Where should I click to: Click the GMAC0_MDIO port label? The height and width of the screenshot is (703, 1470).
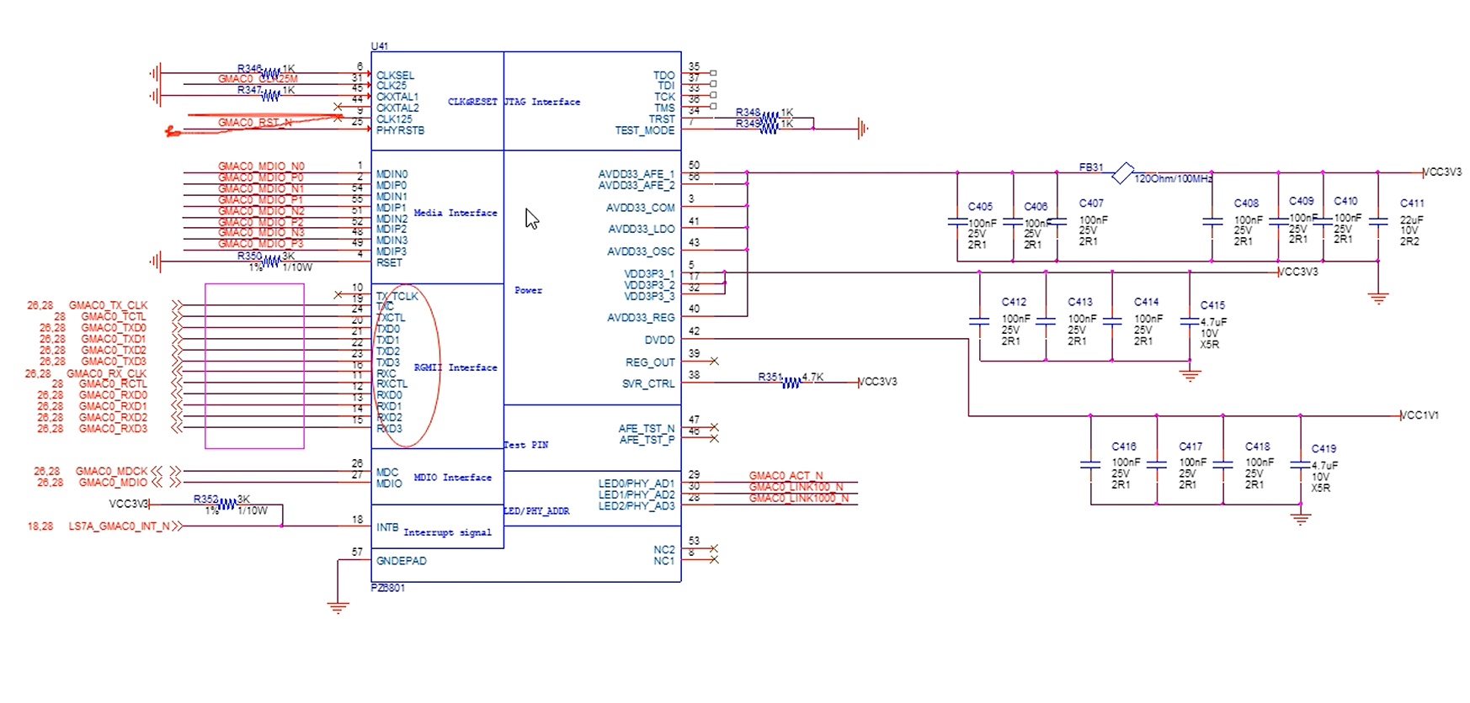click(113, 483)
